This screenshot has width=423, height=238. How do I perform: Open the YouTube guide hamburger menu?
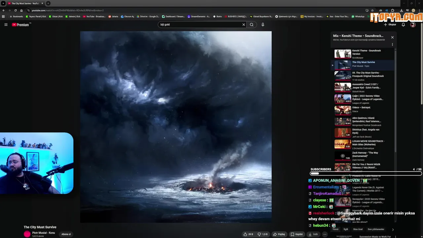point(6,24)
